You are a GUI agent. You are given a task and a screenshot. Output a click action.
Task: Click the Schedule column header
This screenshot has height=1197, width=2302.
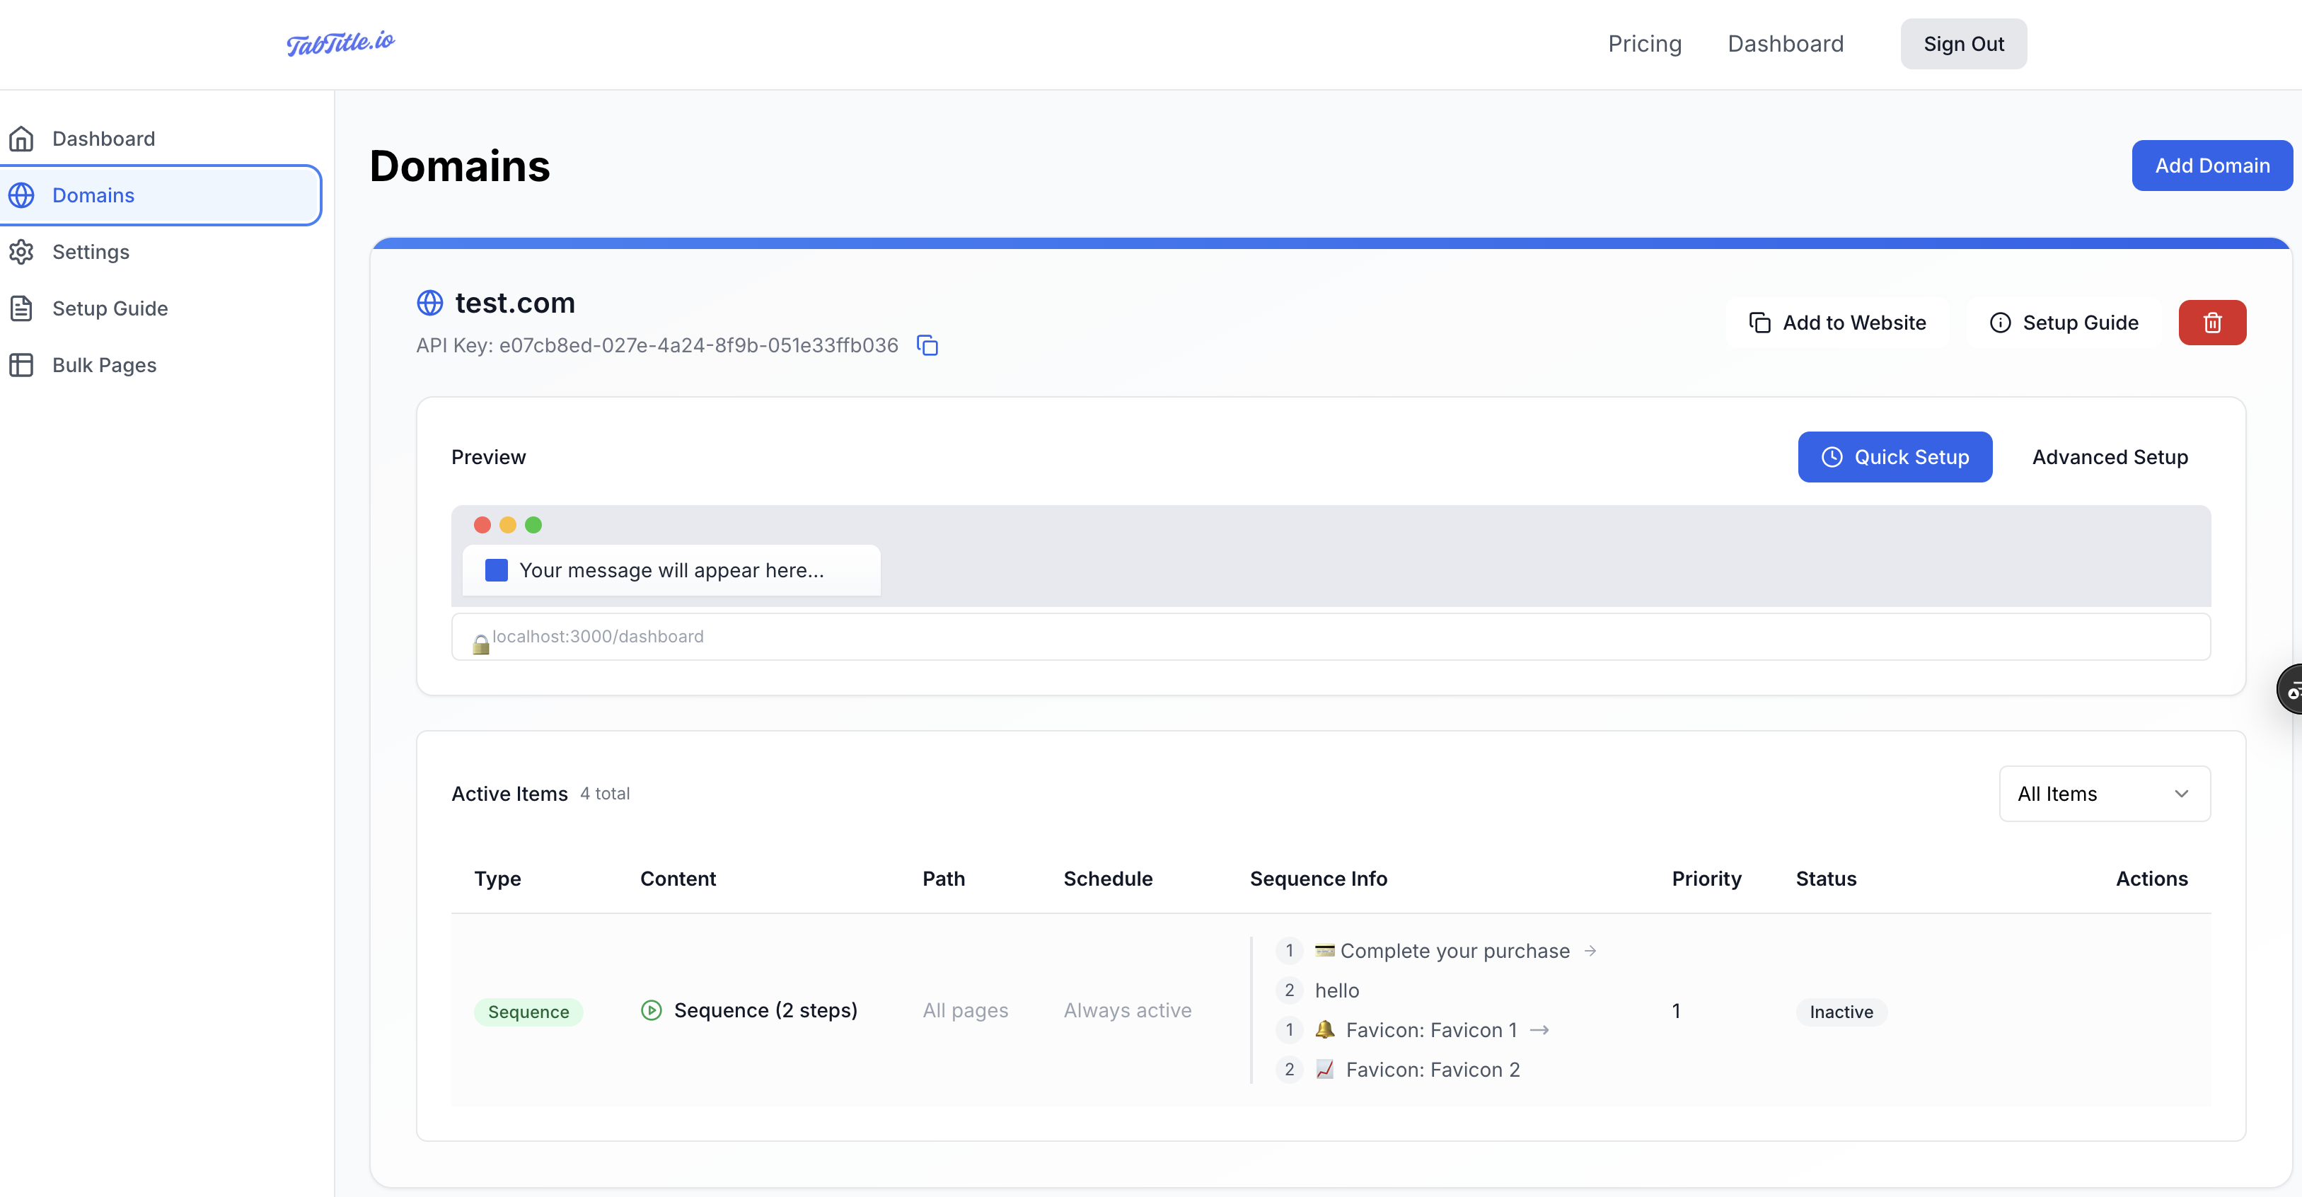pos(1107,879)
